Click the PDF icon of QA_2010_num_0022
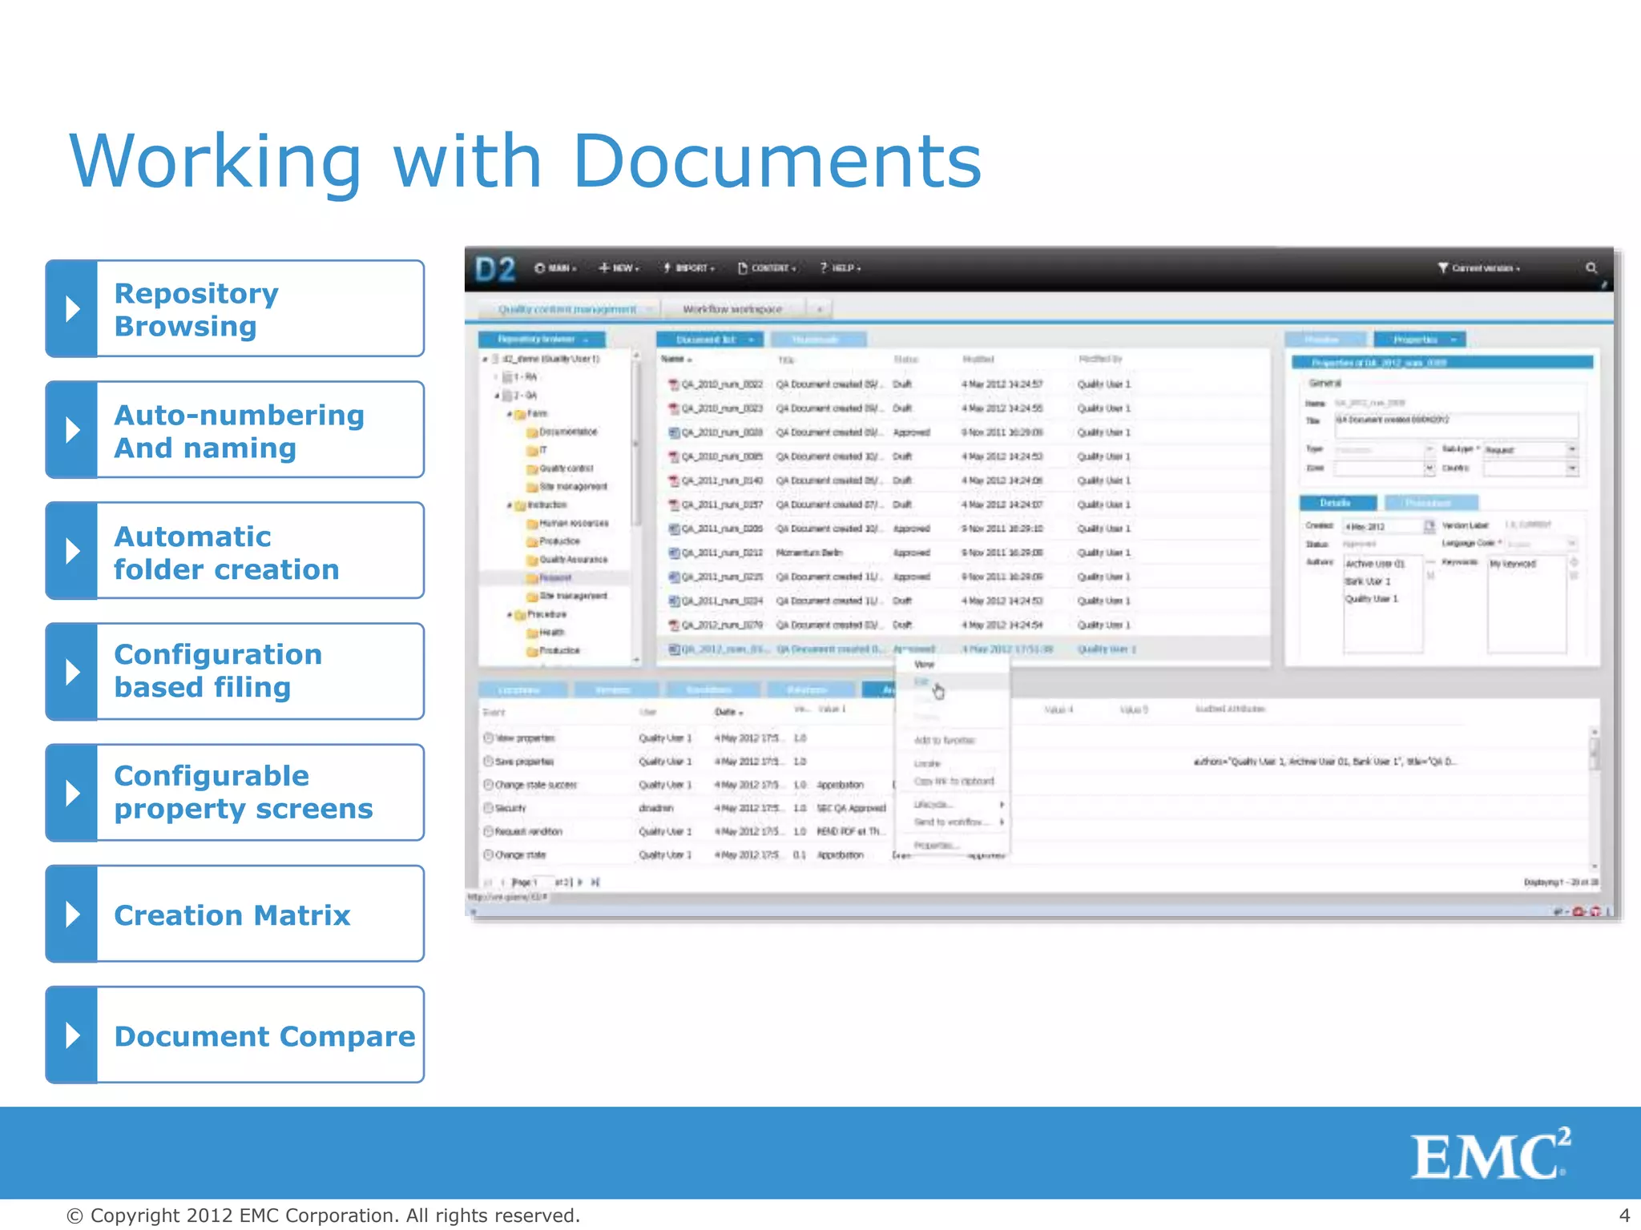1641x1230 pixels. pos(674,385)
